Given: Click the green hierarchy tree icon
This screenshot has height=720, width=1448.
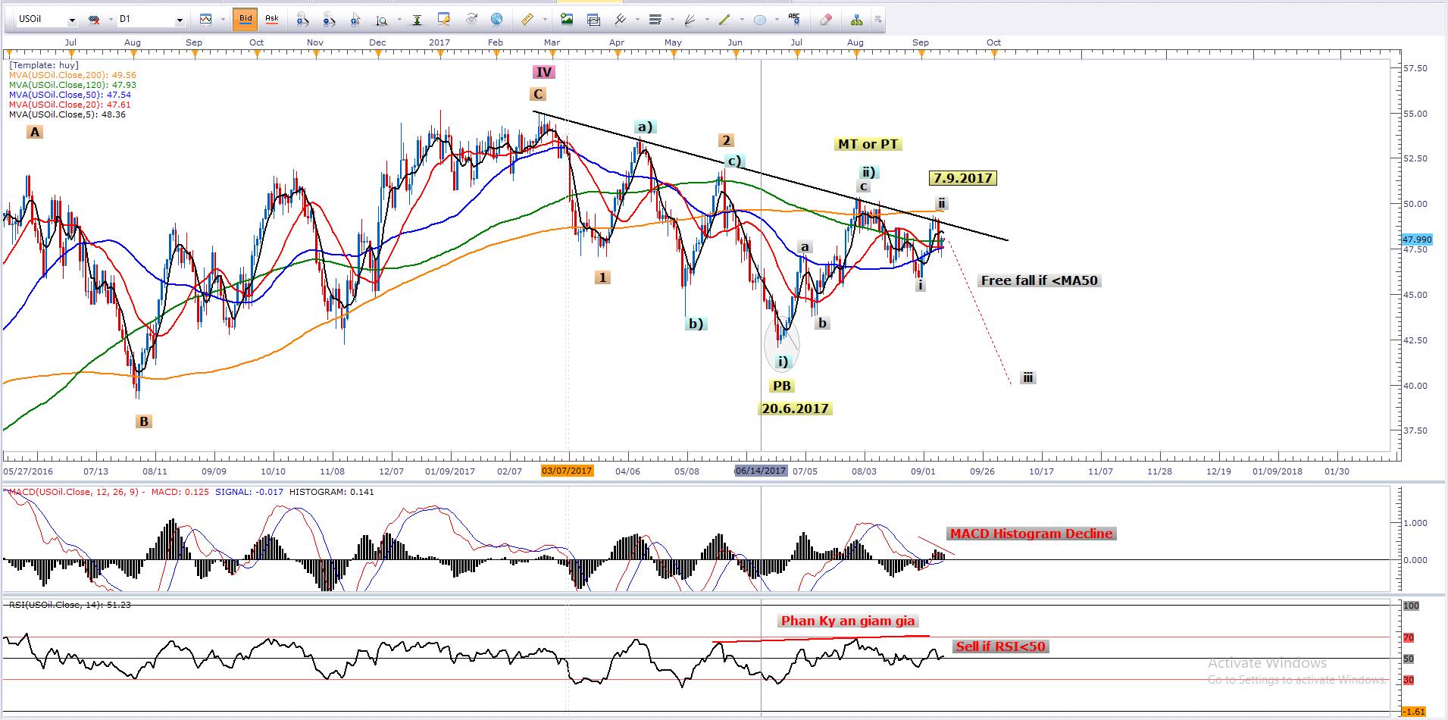Looking at the screenshot, I should 856,20.
